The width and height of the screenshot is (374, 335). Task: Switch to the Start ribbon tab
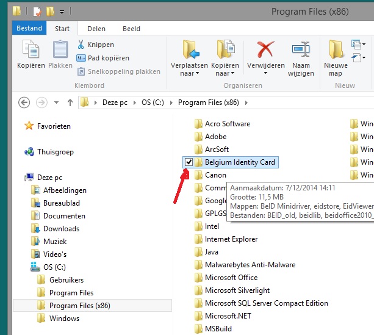click(x=62, y=29)
